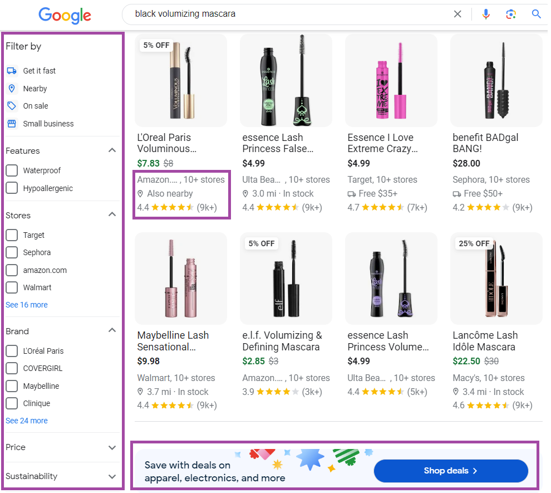Tick the Maybelline brand checkbox
The image size is (551, 493).
click(12, 385)
